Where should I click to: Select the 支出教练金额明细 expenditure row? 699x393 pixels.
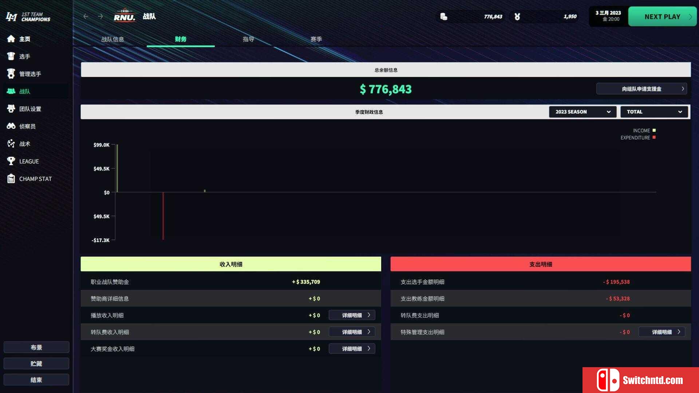(541, 298)
